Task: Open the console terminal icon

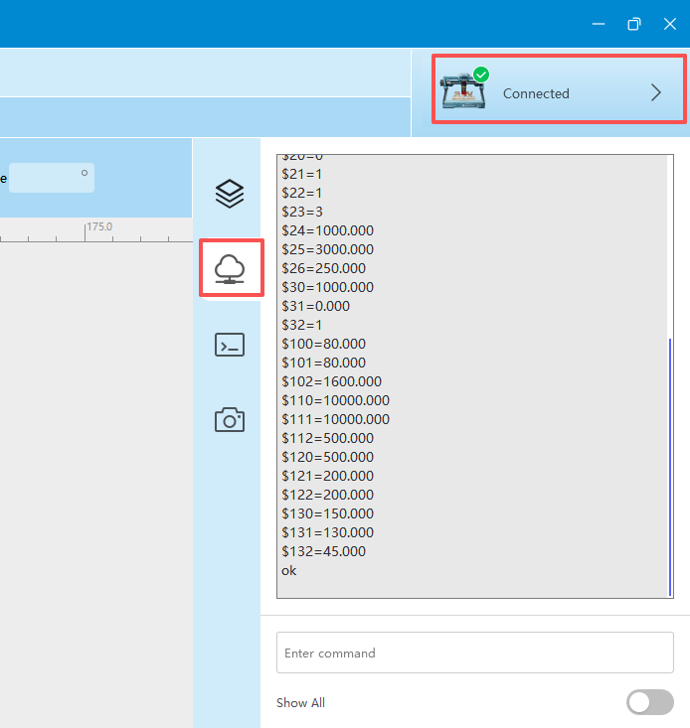Action: coord(230,345)
